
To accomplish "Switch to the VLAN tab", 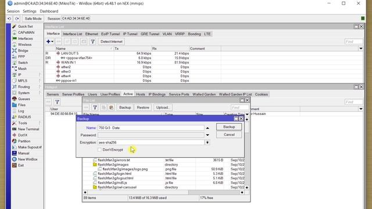I will (167, 34).
